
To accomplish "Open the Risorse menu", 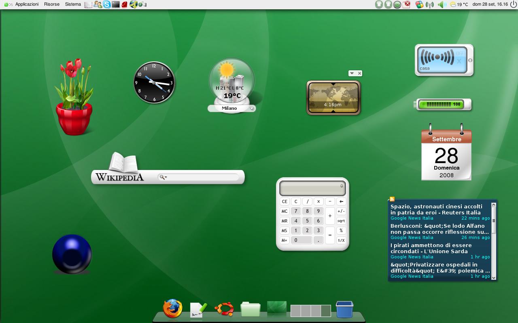I will coord(52,4).
